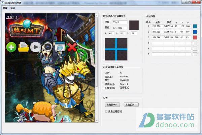This screenshot has height=135, width=202.
Task: Click row 2 coordinate cell 322,322
Action: pyautogui.click(x=158, y=32)
